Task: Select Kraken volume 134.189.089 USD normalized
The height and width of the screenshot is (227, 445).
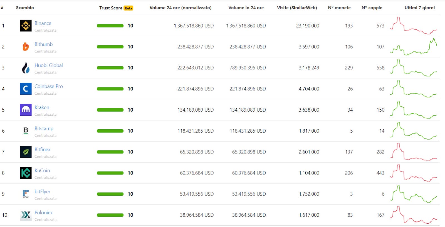Action: [x=196, y=110]
